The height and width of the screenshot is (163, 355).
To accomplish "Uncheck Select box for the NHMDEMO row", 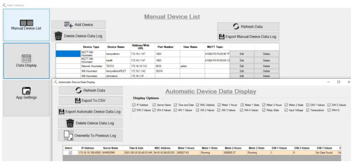I will (x=70, y=153).
